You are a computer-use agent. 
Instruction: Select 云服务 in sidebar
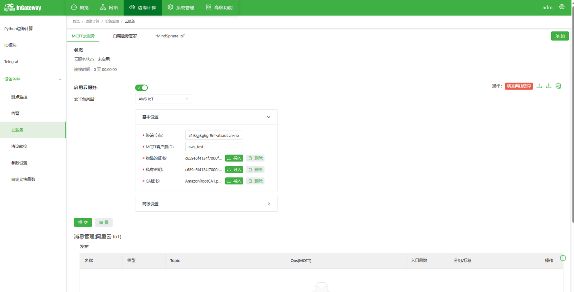(x=33, y=130)
